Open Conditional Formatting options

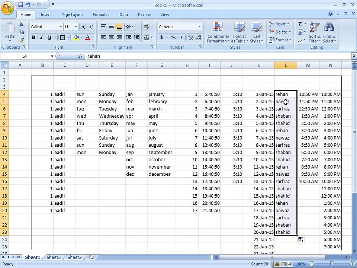pos(218,32)
